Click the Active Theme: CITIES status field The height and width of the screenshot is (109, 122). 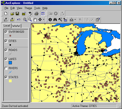coord(94,106)
